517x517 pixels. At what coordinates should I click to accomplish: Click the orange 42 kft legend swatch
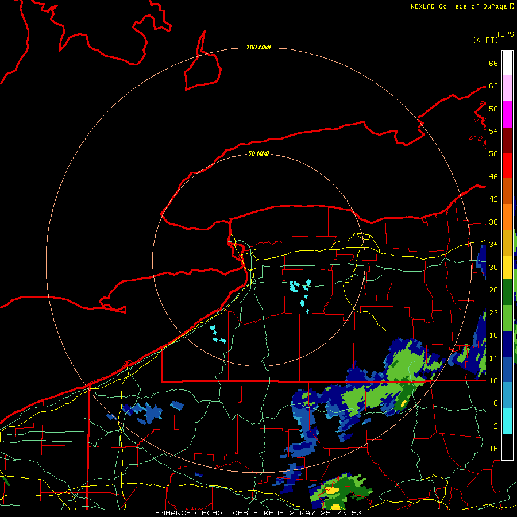coord(507,217)
